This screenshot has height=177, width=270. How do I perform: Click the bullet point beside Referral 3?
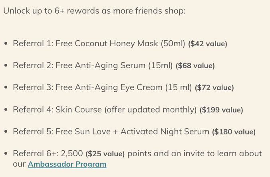point(6,88)
